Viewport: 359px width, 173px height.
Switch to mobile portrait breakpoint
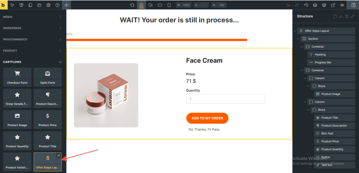[169, 5]
